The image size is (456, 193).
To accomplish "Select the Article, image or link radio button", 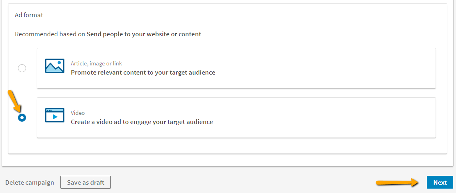I will tap(22, 69).
